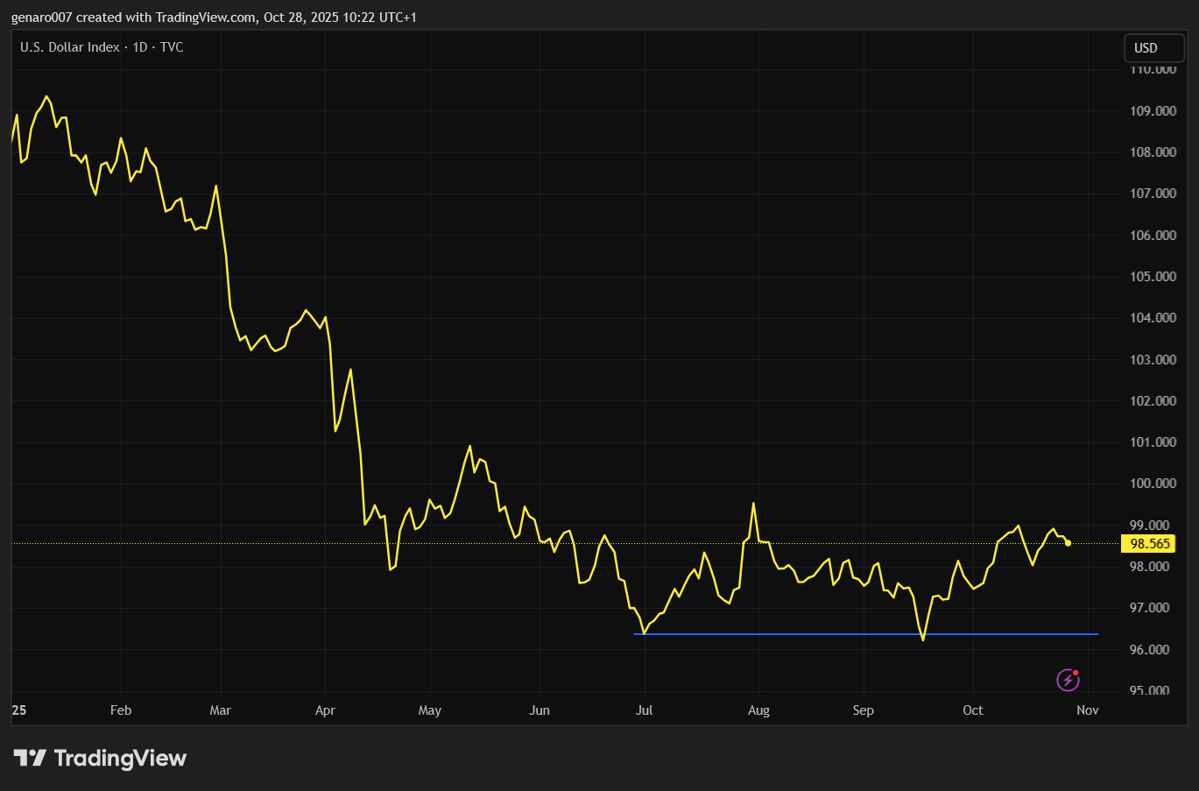The image size is (1199, 791).
Task: Click the purple lightning bolt icon
Action: click(x=1068, y=679)
